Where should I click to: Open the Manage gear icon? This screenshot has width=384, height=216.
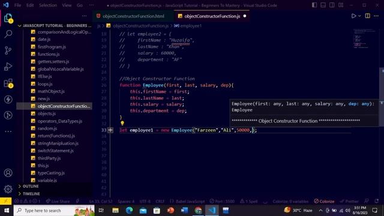pos(8,189)
